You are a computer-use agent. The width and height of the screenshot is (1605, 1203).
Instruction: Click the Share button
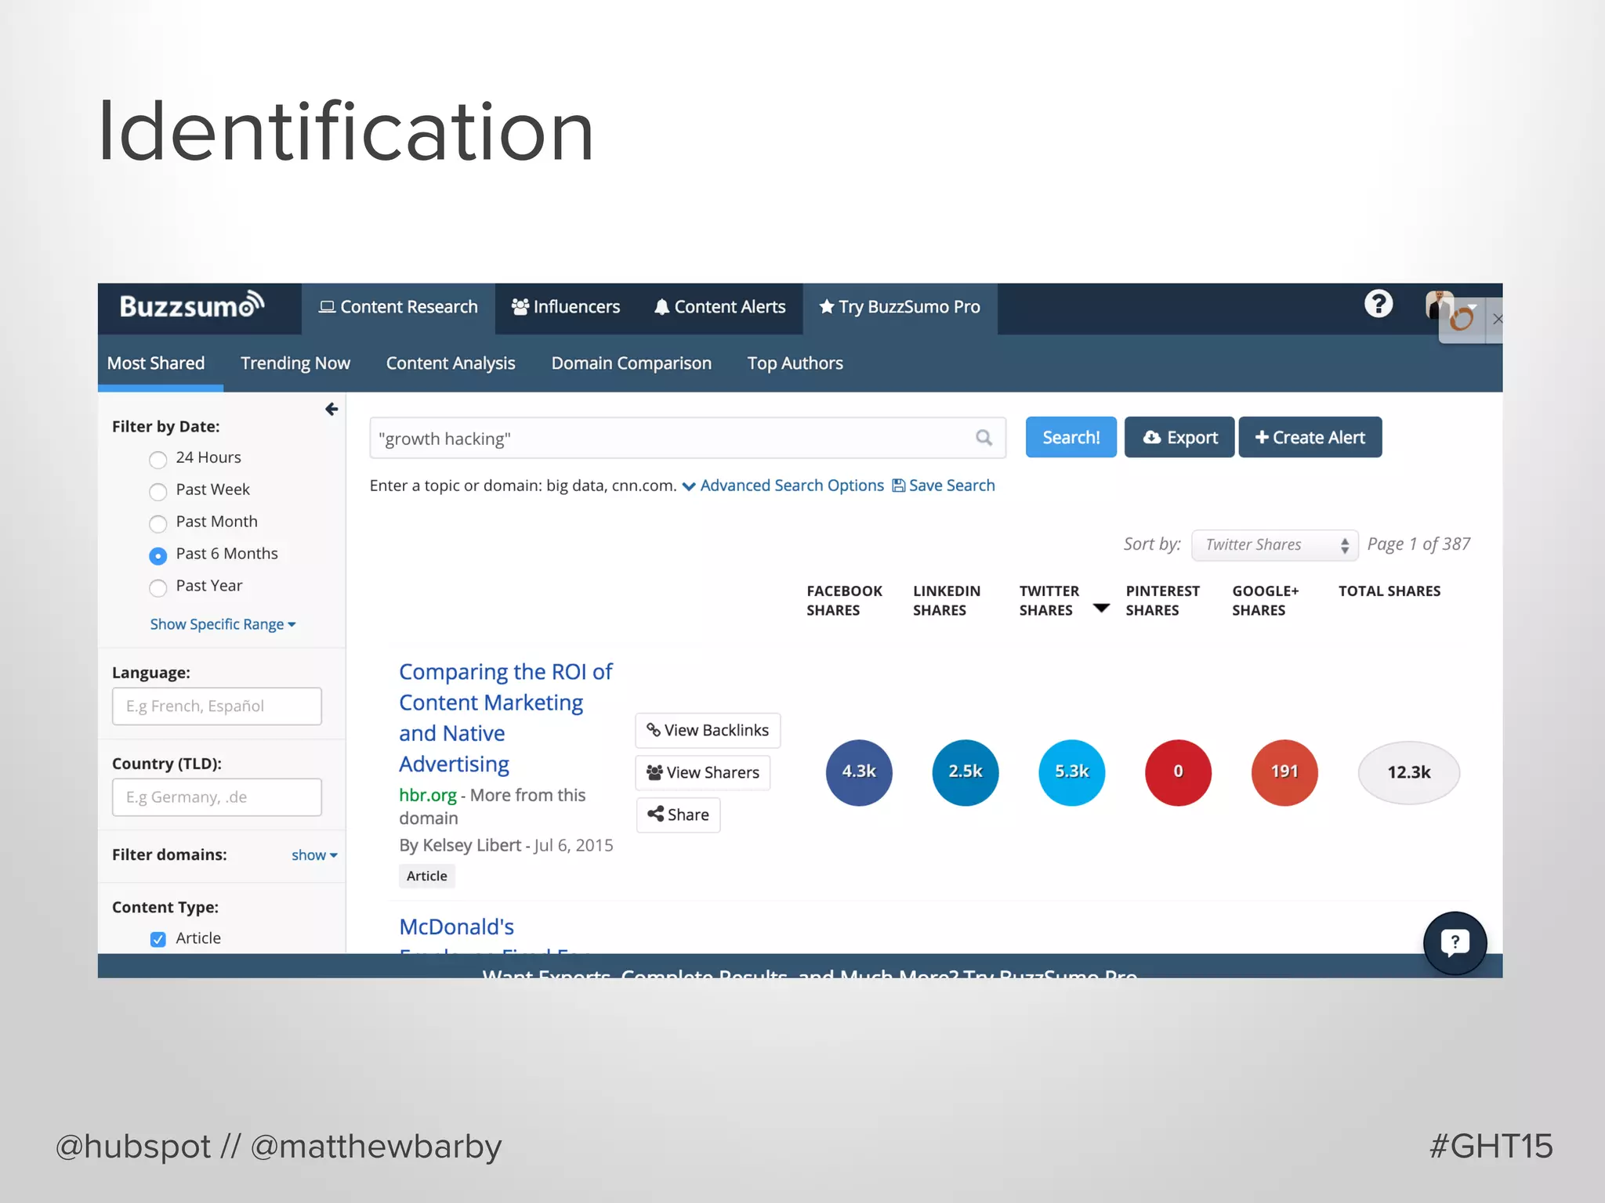678,815
